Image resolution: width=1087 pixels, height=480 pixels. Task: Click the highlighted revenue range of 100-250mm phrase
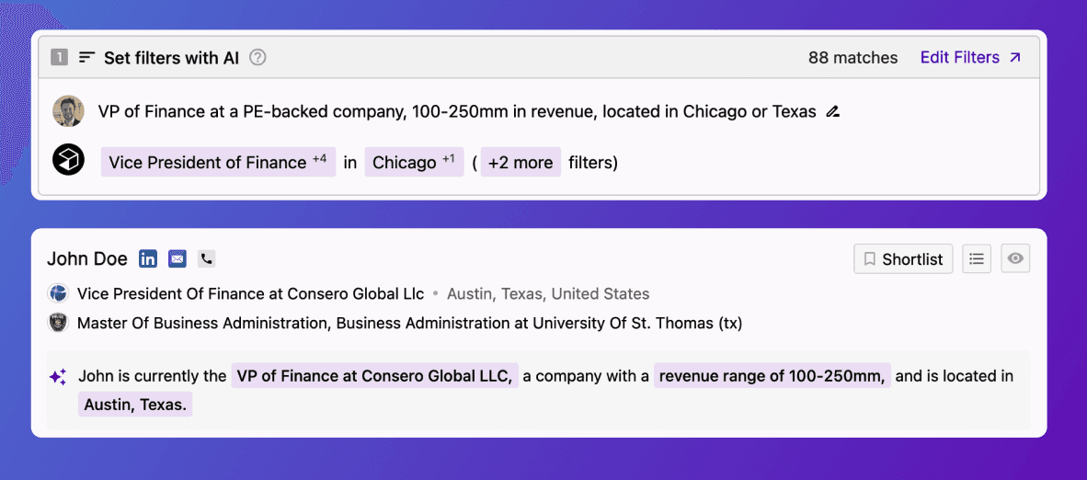point(772,376)
